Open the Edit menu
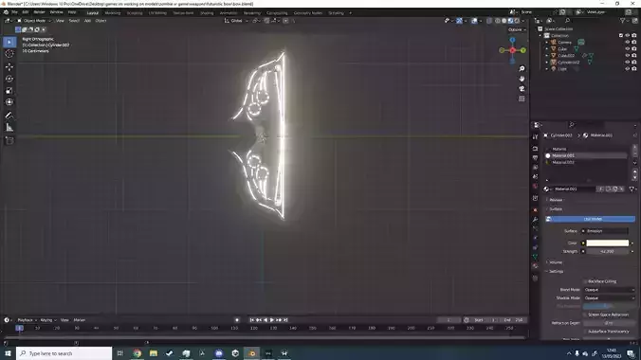Screen dimensions: 641x360 click(x=25, y=12)
